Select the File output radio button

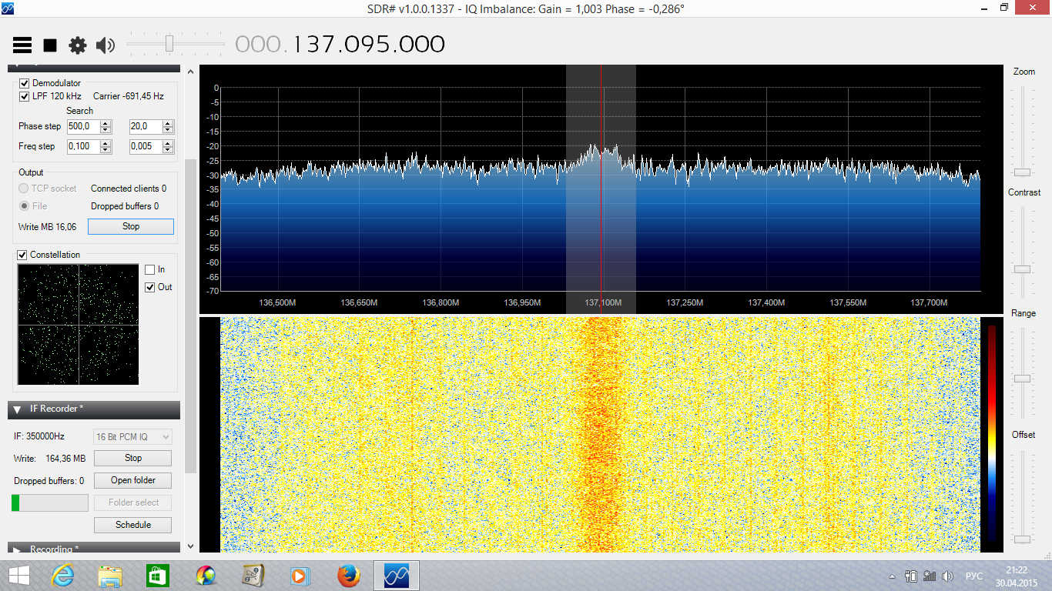coord(24,206)
